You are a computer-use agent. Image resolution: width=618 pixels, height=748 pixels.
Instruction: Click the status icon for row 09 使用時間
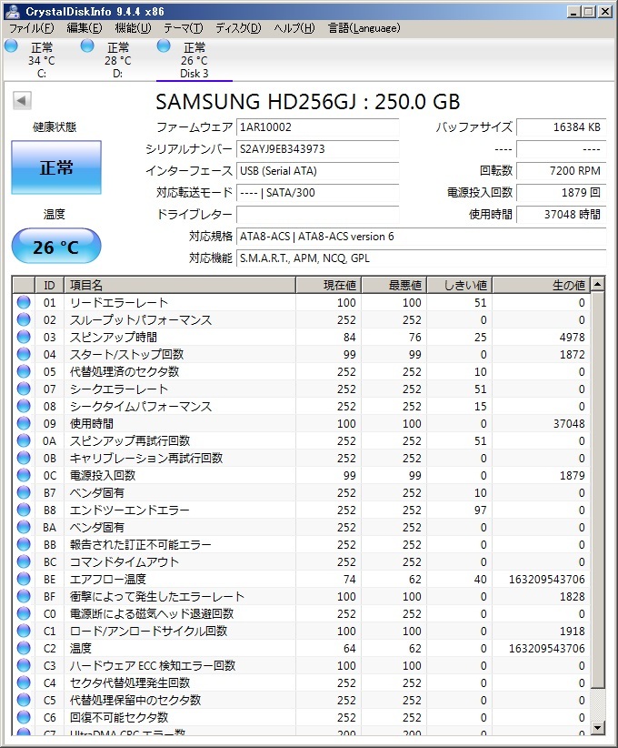24,423
